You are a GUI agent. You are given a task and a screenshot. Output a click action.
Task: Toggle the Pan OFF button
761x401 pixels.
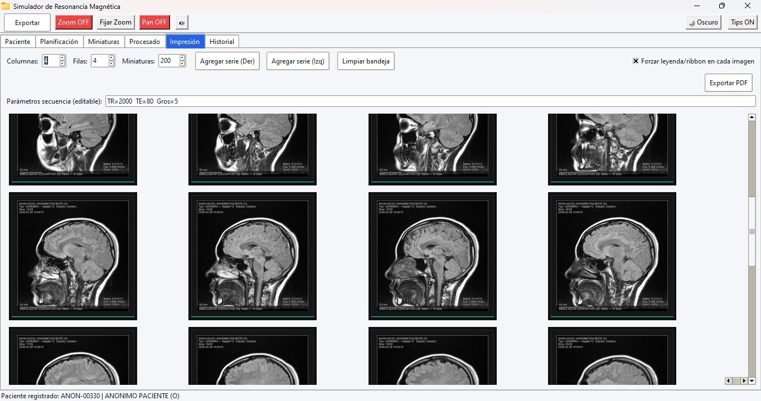click(x=154, y=22)
